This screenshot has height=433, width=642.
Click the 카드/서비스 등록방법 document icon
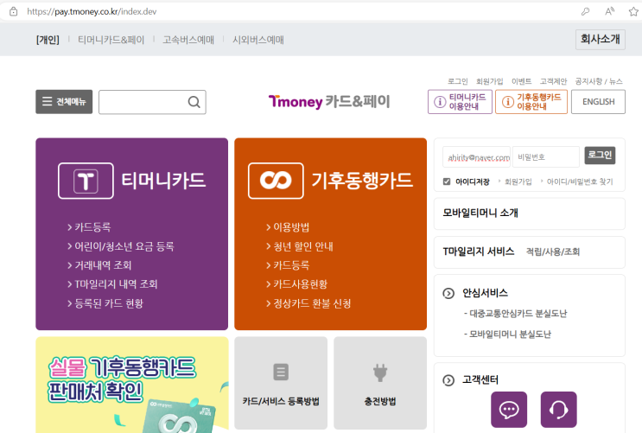tap(281, 372)
